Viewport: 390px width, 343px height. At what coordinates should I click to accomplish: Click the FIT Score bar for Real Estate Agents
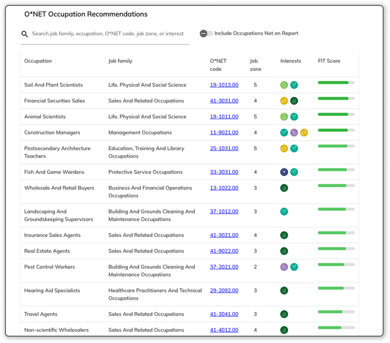tap(336, 249)
